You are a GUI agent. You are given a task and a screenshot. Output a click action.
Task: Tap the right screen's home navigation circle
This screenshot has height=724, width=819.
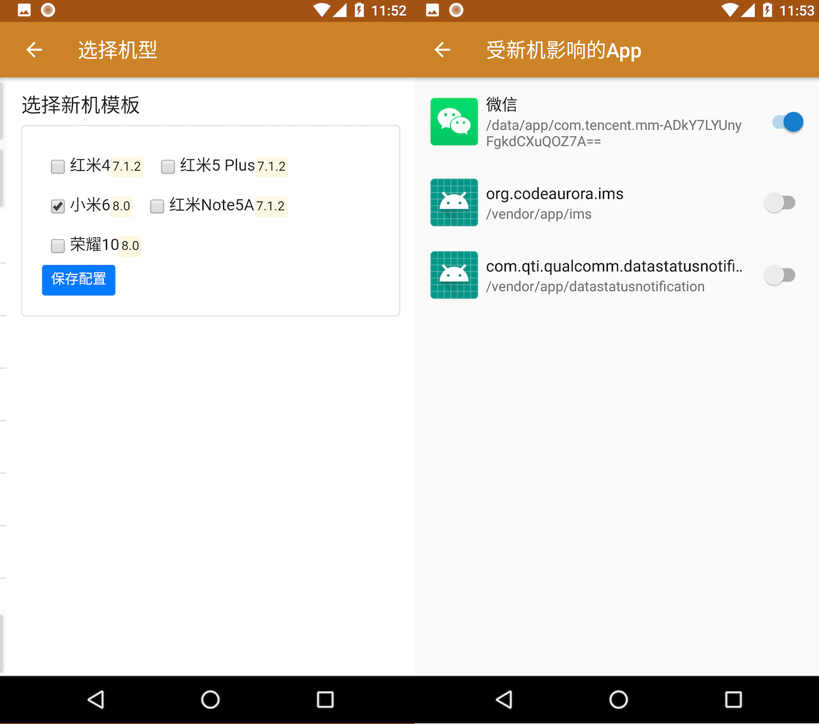(x=619, y=699)
